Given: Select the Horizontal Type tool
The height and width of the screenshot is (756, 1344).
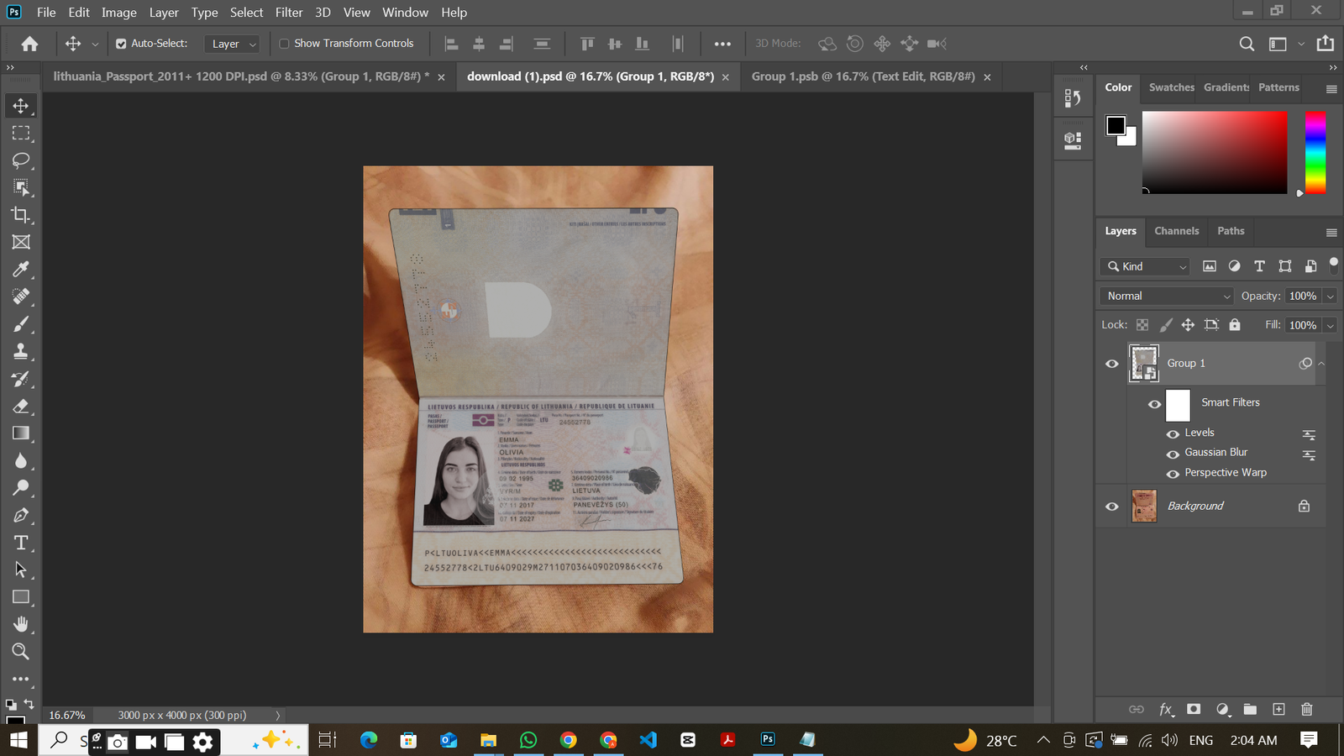Looking at the screenshot, I should [21, 543].
